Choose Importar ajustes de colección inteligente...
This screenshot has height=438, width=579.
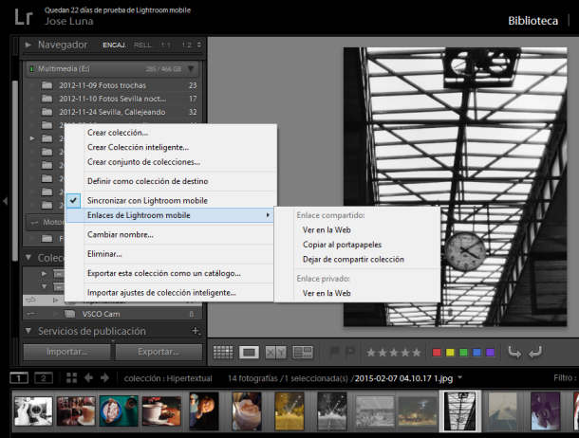[x=161, y=293]
